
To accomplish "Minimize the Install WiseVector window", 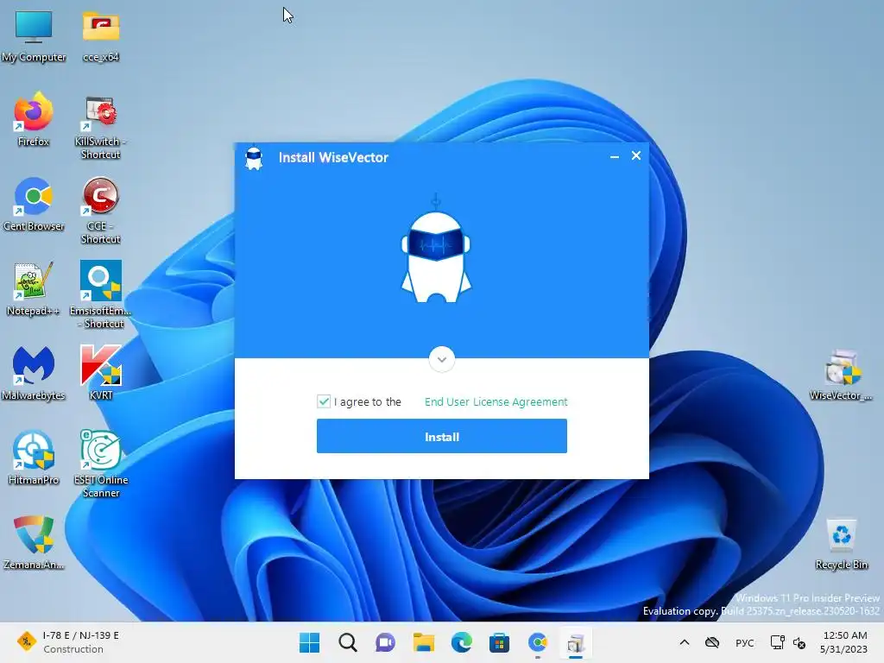I will [x=615, y=156].
